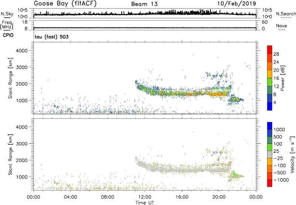Viewport: 296px width, 205px height.
Task: Click the power colorbar value '4'
Action: tap(275, 102)
